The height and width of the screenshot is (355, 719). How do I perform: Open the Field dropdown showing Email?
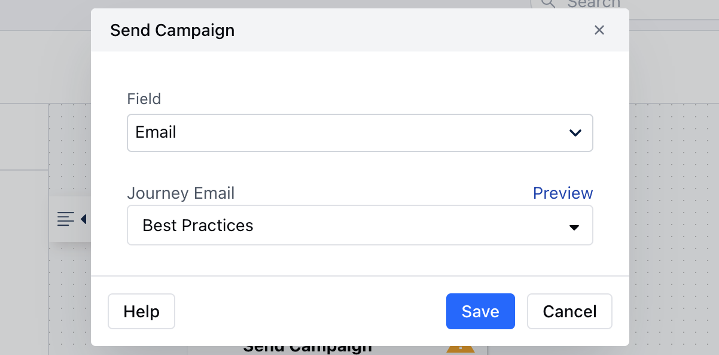(360, 133)
